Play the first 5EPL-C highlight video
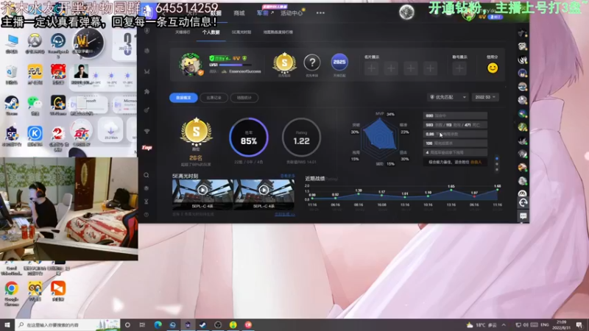 point(202,190)
